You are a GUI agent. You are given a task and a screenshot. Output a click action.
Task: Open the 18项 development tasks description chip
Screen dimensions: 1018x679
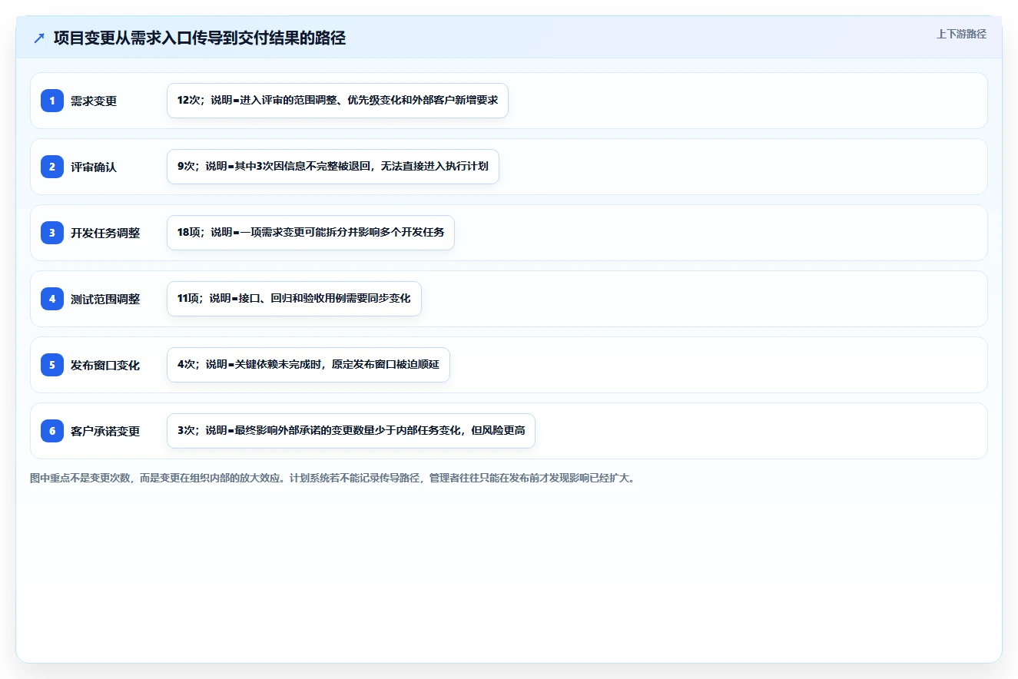tap(310, 233)
